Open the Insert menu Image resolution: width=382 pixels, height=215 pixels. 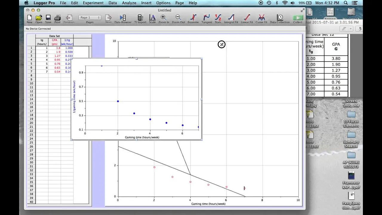pos(146,3)
